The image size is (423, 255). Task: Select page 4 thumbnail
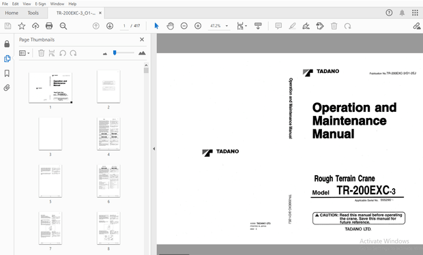pyautogui.click(x=108, y=134)
